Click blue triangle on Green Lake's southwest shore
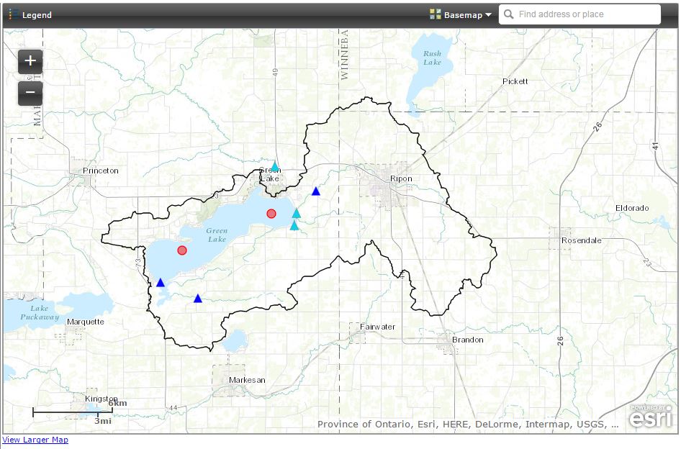The image size is (681, 449). pos(161,283)
